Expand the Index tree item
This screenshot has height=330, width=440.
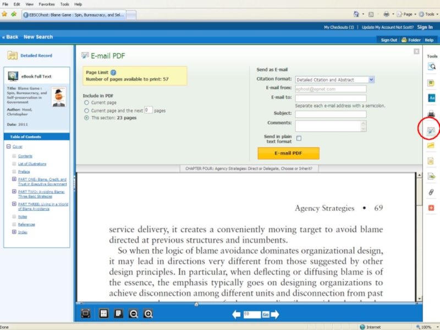click(x=14, y=232)
